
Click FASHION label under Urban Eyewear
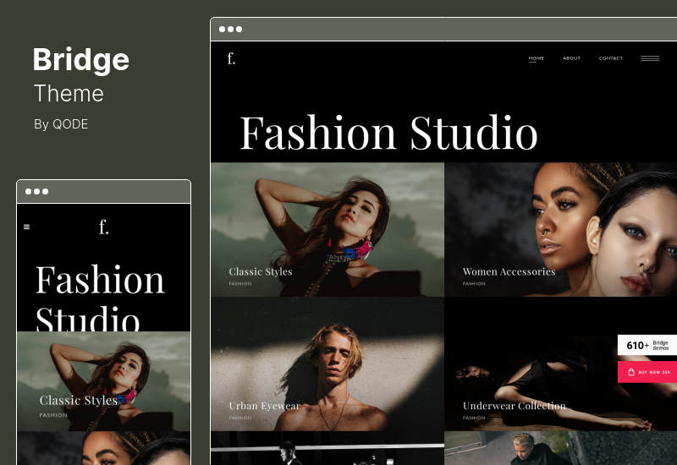[x=240, y=418]
